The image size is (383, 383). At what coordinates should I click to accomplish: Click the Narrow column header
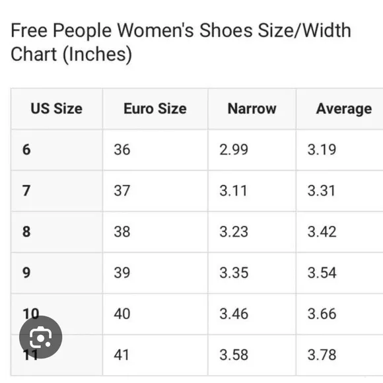coord(252,108)
